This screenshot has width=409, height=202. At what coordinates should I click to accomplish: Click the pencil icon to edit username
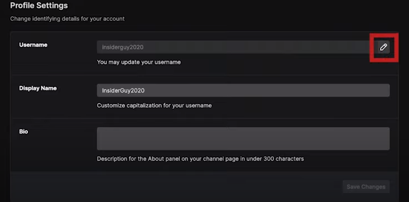tap(383, 47)
